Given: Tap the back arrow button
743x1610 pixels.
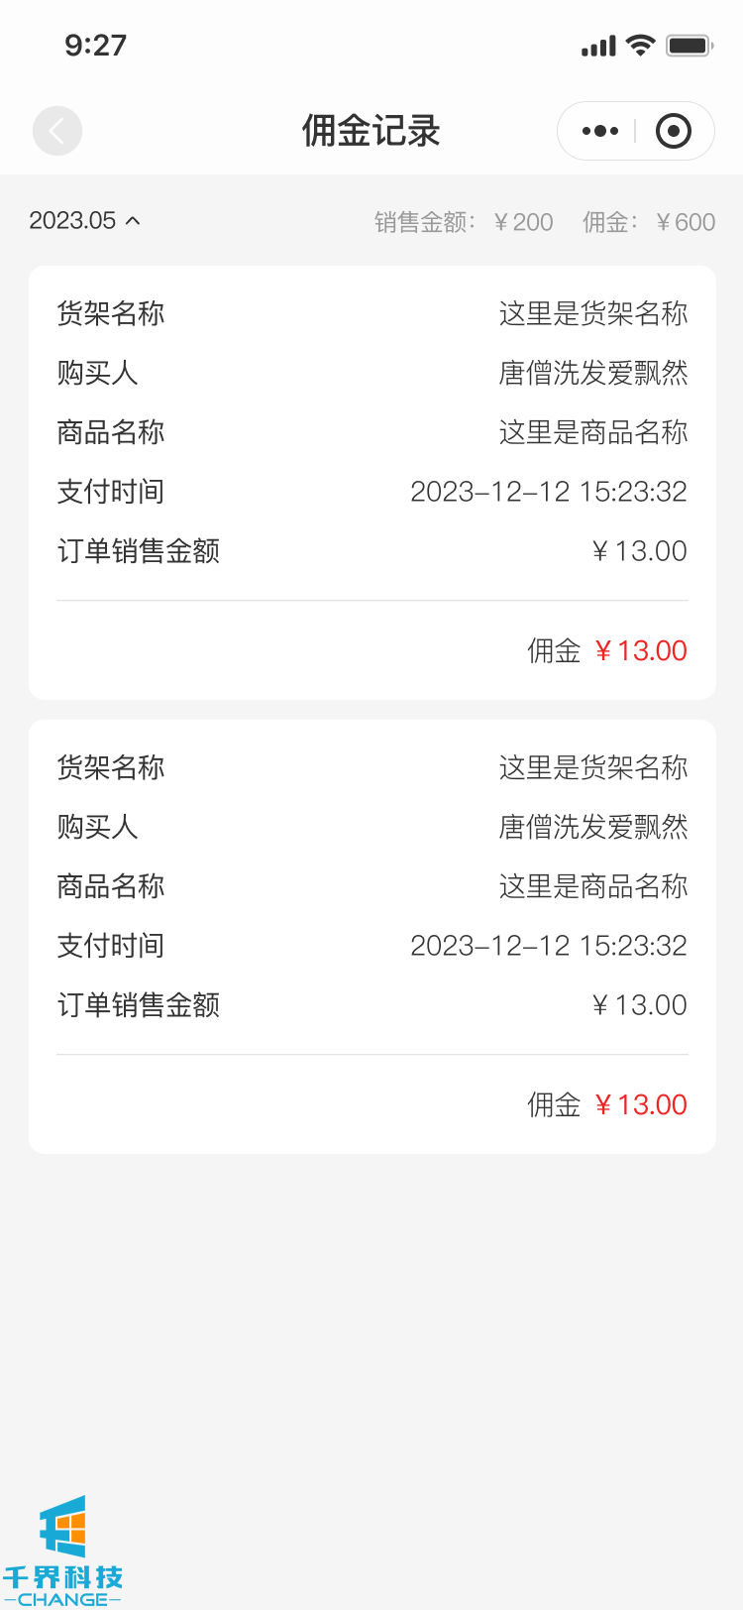Looking at the screenshot, I should (57, 131).
